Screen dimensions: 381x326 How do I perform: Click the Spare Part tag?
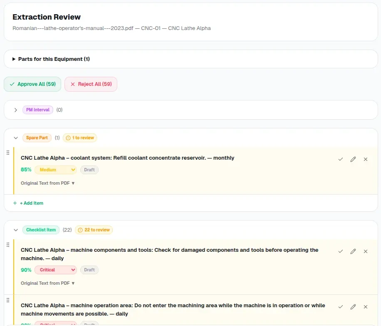(37, 138)
